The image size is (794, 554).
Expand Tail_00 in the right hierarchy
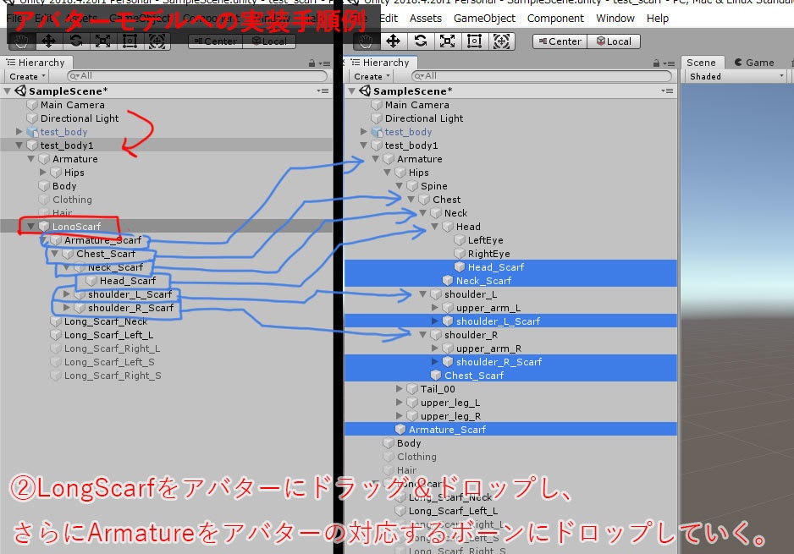[x=400, y=388]
